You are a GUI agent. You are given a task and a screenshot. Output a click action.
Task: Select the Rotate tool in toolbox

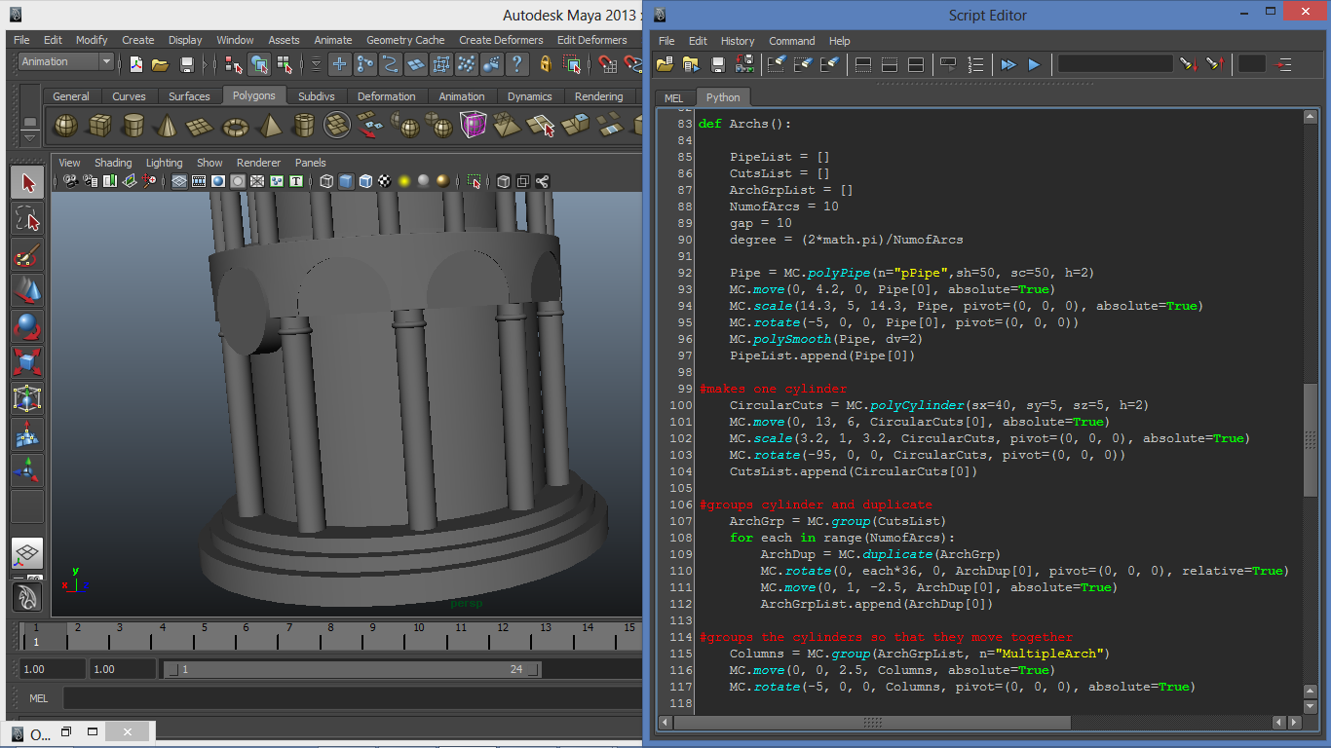[x=27, y=325]
